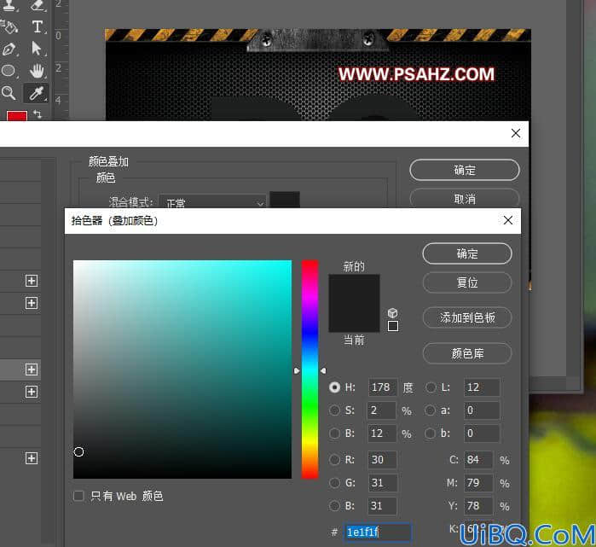Click the G green value field

(382, 483)
